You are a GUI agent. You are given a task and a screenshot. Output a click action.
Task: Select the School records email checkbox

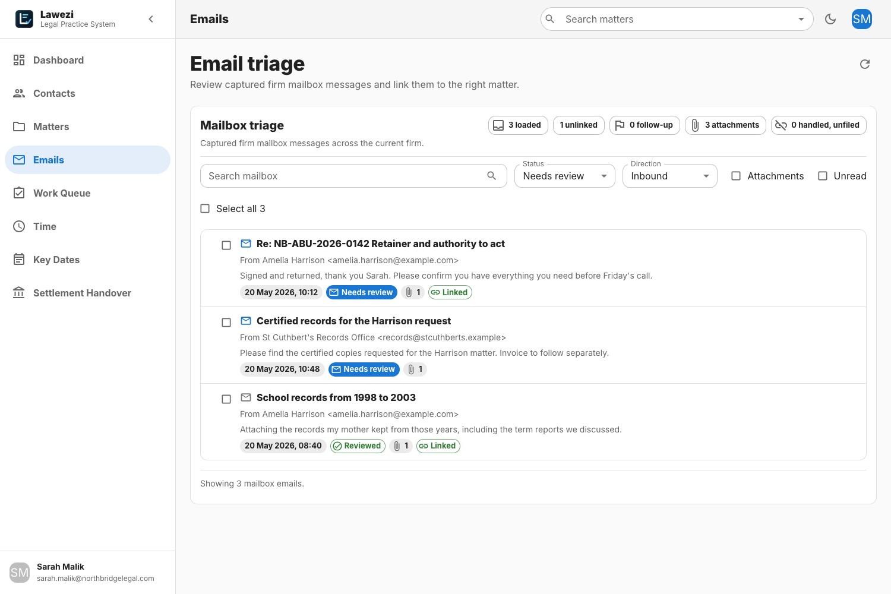[226, 399]
